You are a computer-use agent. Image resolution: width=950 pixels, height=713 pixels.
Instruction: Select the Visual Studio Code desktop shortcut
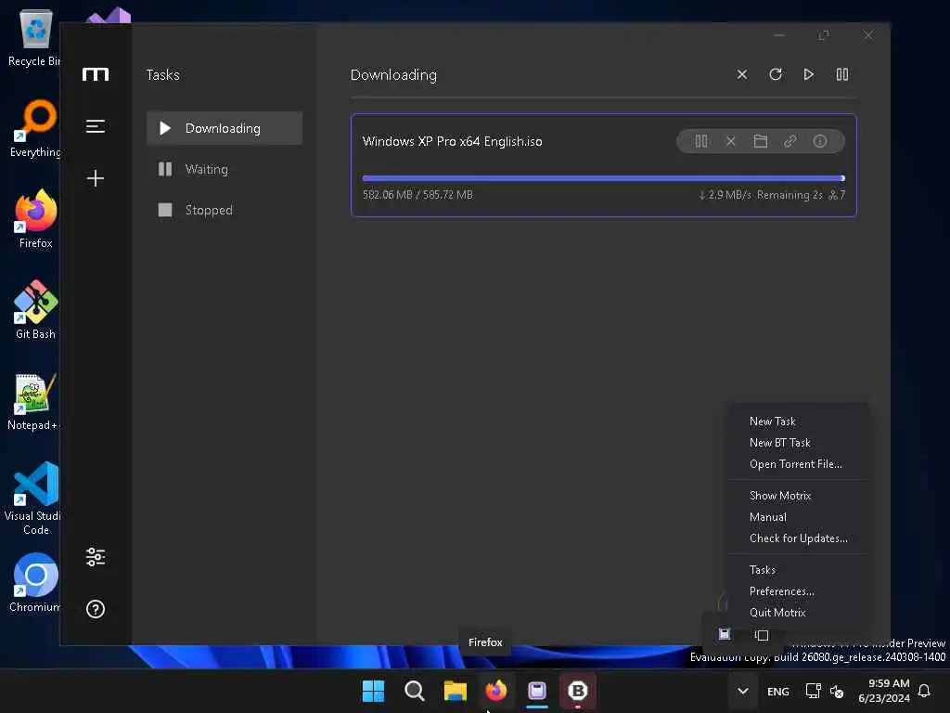pyautogui.click(x=33, y=499)
